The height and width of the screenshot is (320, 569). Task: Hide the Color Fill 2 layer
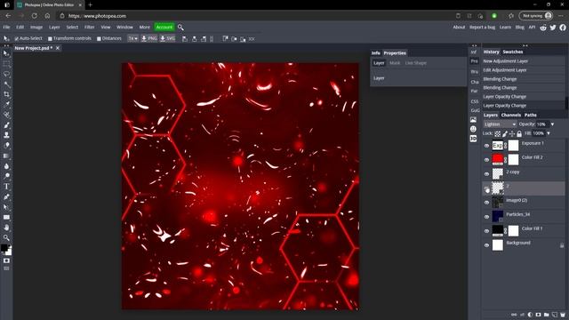click(x=486, y=160)
